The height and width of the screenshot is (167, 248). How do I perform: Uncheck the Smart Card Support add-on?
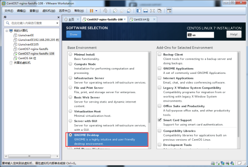[160, 120]
